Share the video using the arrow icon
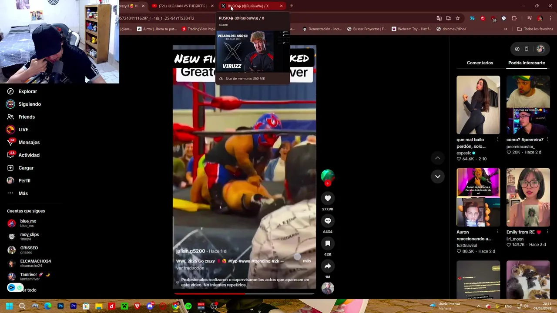The width and height of the screenshot is (557, 313). coord(328,266)
